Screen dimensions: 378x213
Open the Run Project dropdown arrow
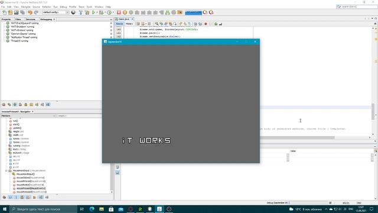click(x=97, y=12)
